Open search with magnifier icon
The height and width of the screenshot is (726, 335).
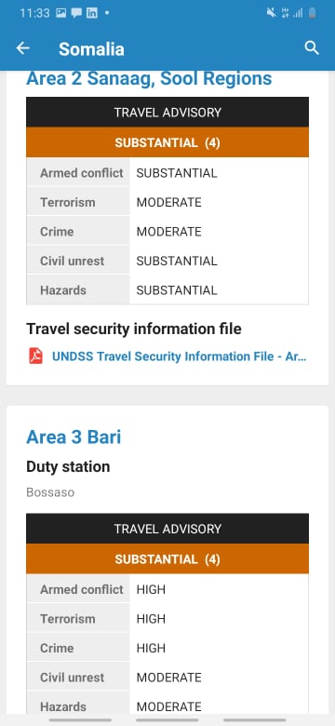click(x=312, y=47)
